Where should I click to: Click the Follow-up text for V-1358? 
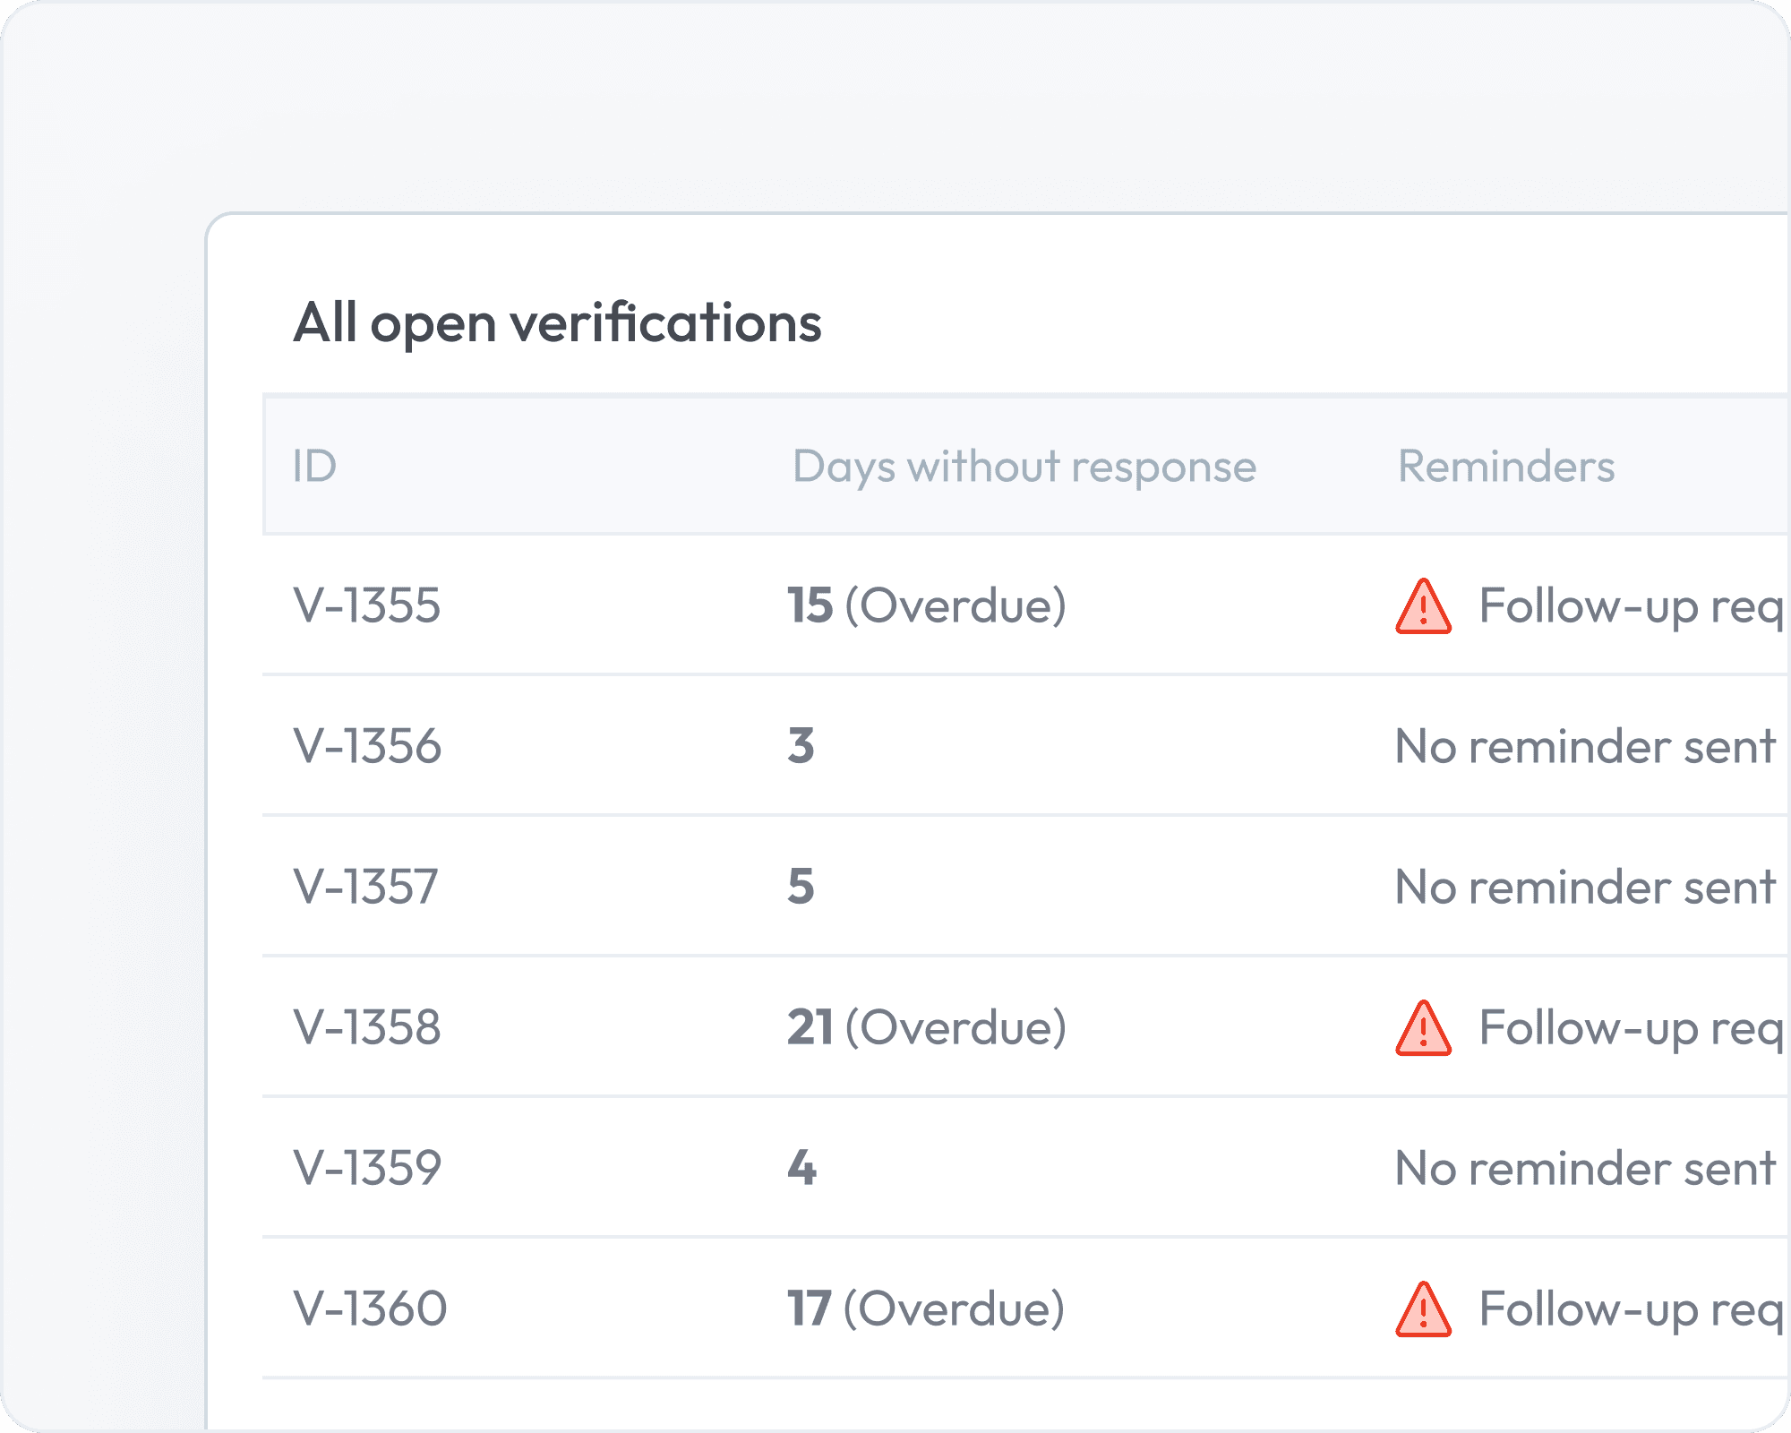click(x=1632, y=1029)
